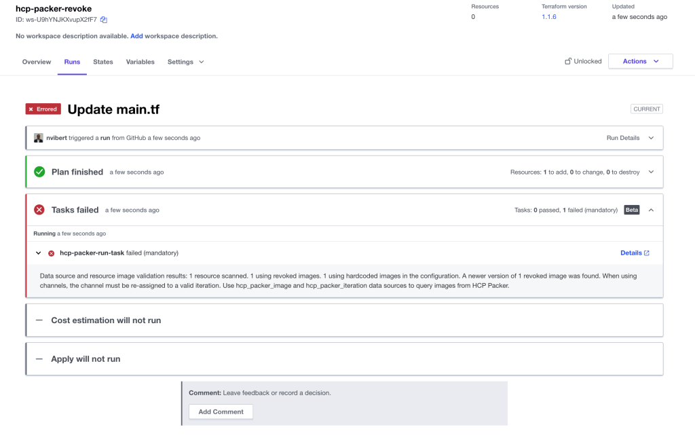The image size is (695, 442).
Task: Click nvibert's user avatar
Action: [x=39, y=138]
